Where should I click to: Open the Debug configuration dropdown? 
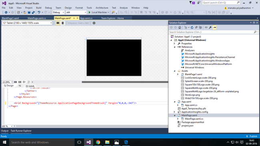point(58,12)
